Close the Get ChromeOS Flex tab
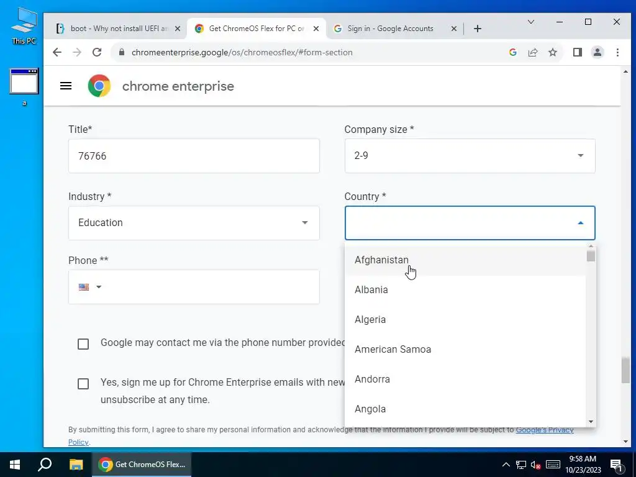The width and height of the screenshot is (636, 477). 316,29
